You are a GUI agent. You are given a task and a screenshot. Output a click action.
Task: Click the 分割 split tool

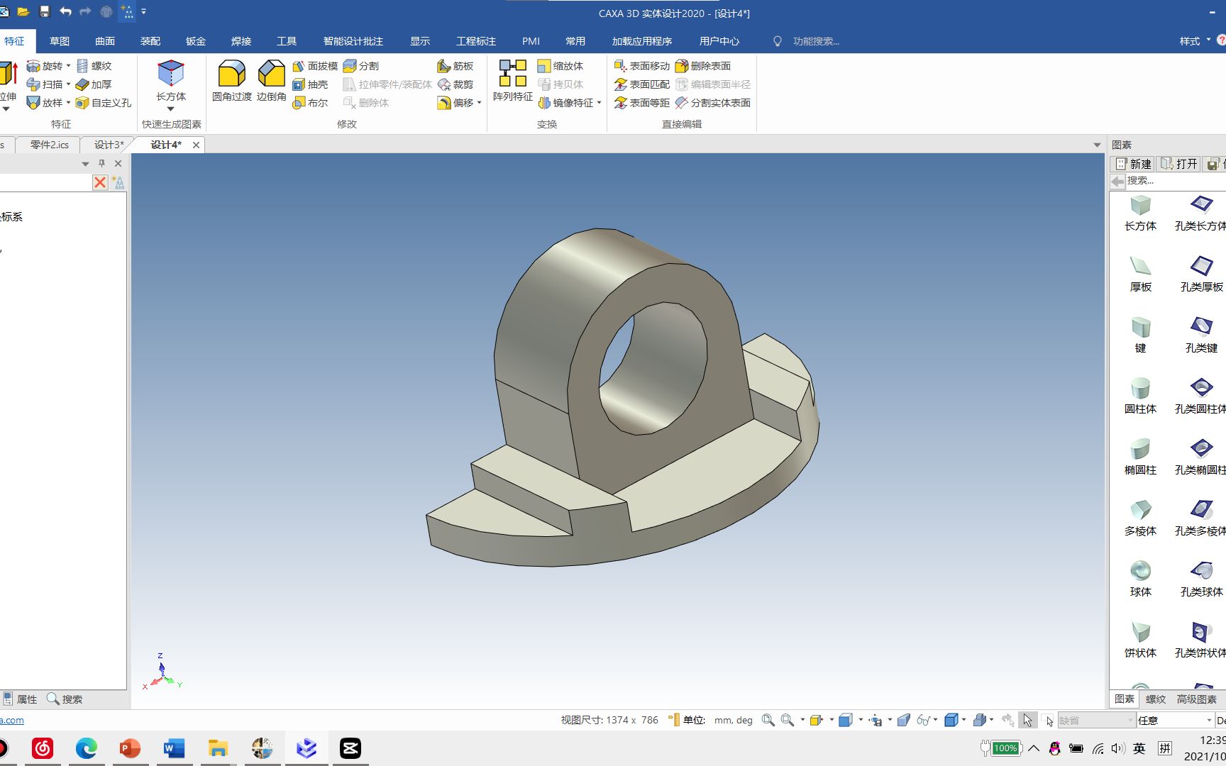361,66
